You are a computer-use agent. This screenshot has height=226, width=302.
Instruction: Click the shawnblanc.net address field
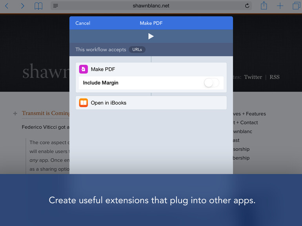pyautogui.click(x=151, y=6)
